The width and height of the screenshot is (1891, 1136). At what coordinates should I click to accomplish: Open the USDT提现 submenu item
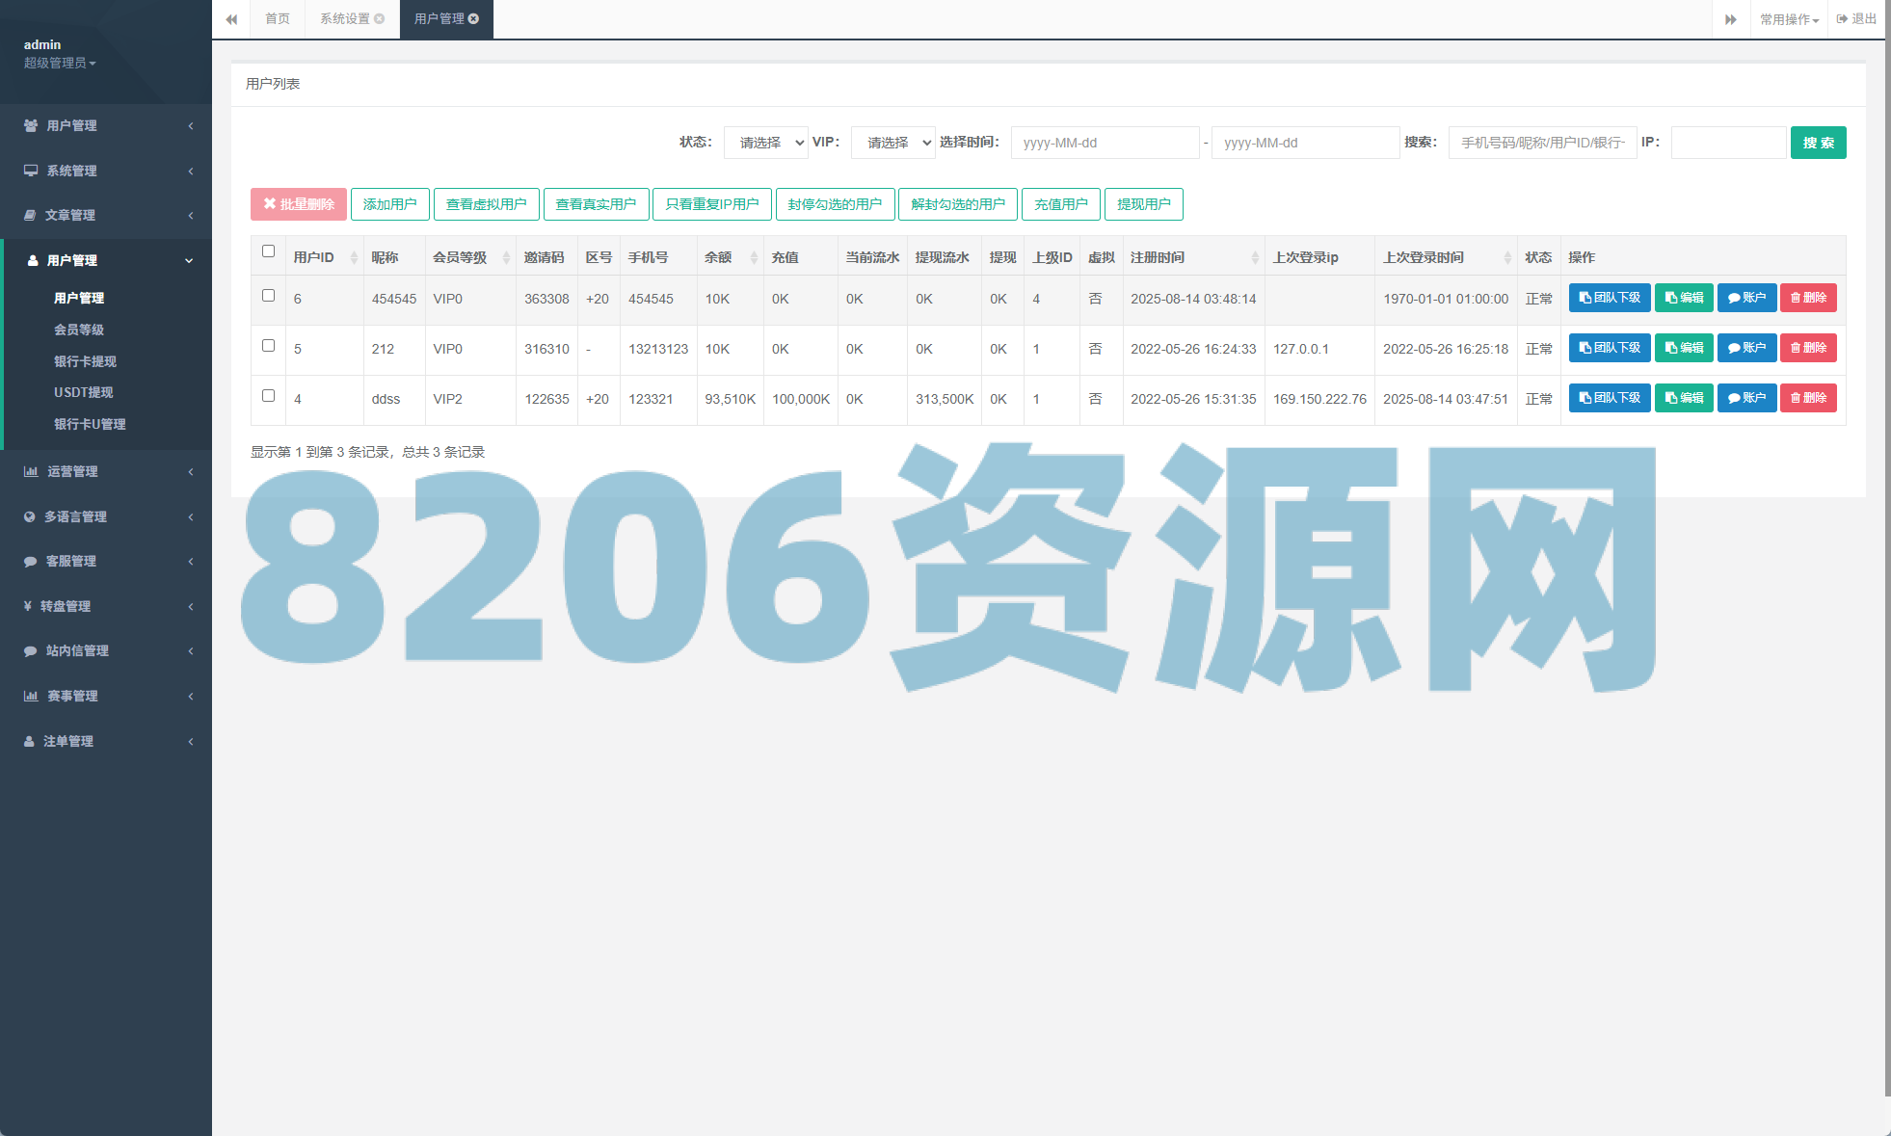pos(83,392)
